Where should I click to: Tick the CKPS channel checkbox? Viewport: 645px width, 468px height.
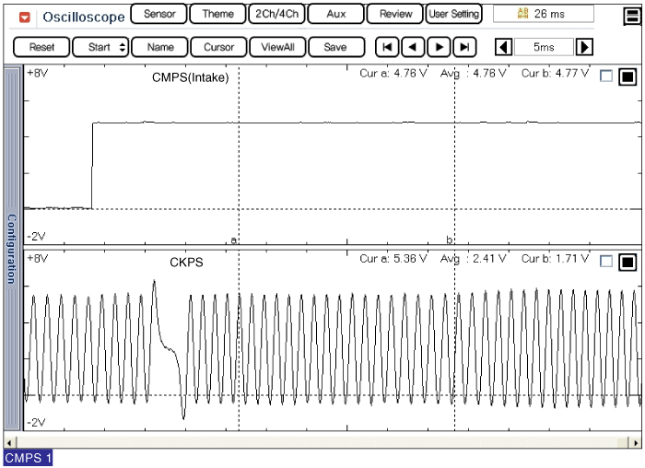(605, 262)
